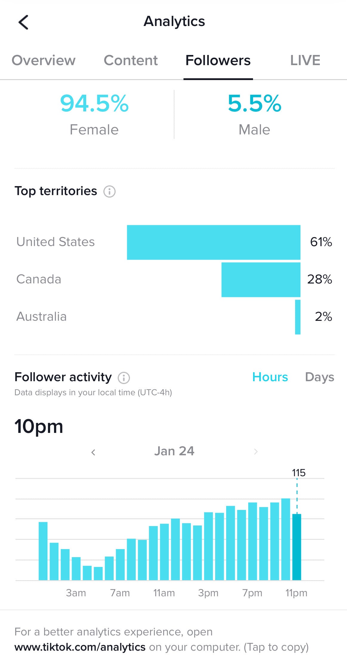Click the back arrow to leave Analytics

coord(23,22)
